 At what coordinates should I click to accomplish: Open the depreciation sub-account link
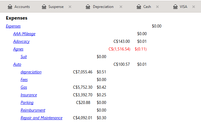31,72
